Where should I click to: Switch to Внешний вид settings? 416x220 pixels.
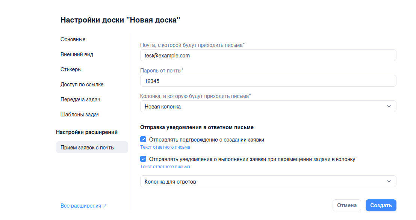(77, 54)
